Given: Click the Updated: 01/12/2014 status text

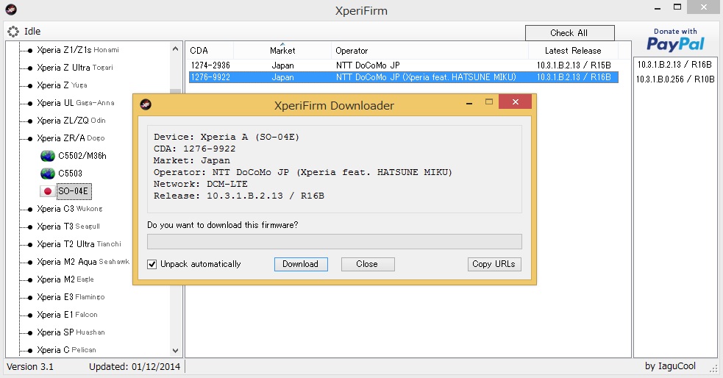Looking at the screenshot, I should coord(135,367).
